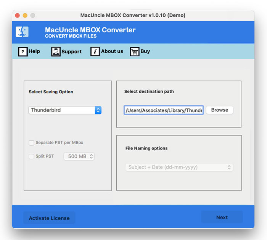Open the 500 MB split size selector
Image resolution: width=267 pixels, height=240 pixels.
pos(79,156)
